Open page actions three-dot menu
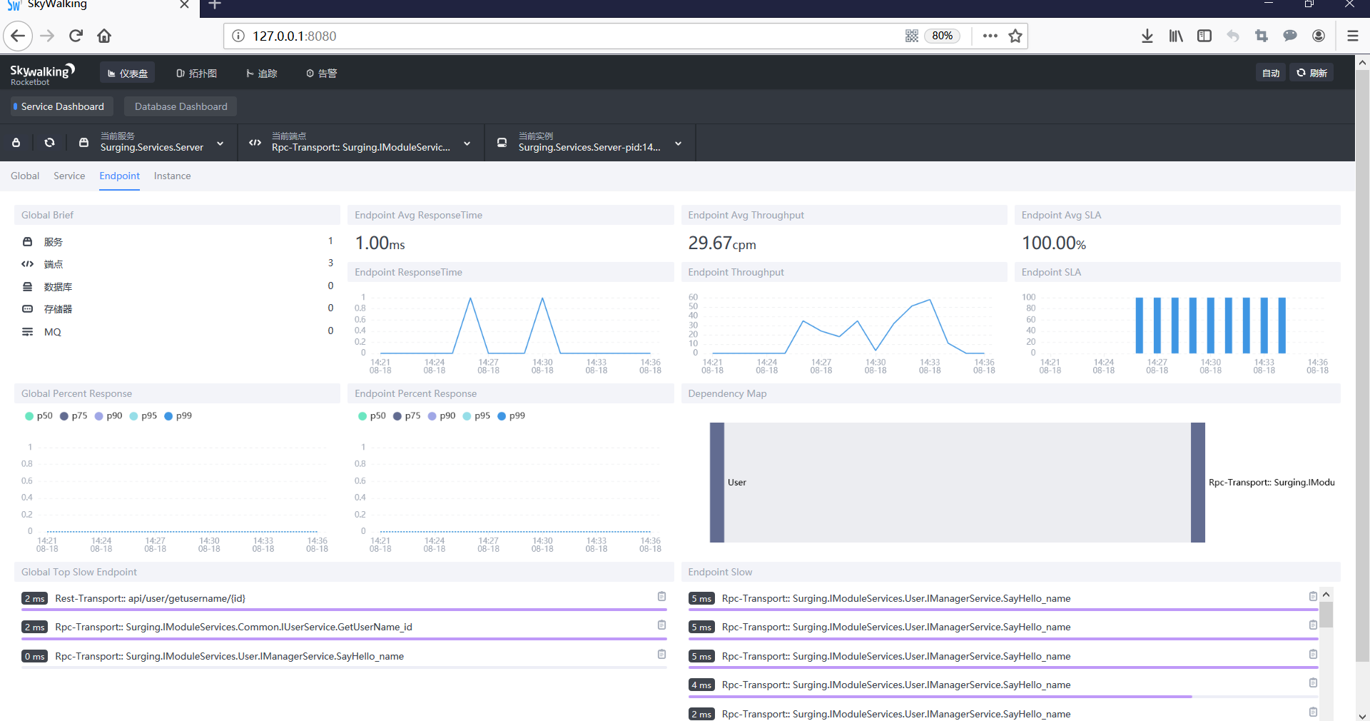Screen dimensions: 1370x721 pos(990,36)
